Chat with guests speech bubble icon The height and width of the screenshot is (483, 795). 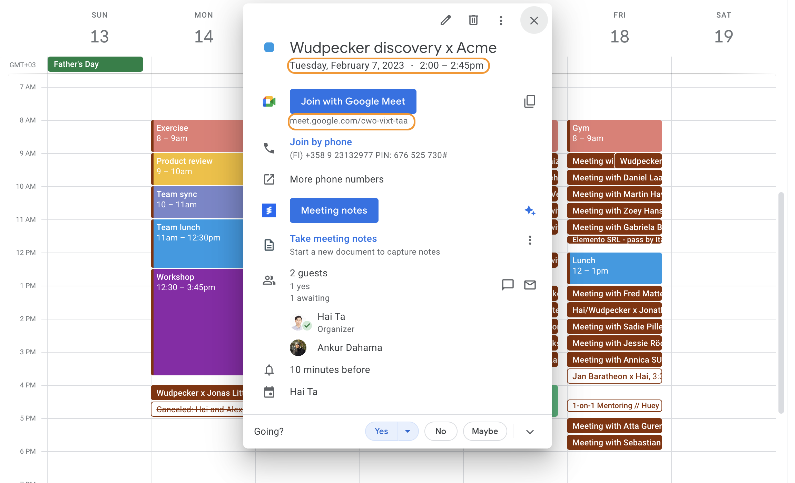508,285
